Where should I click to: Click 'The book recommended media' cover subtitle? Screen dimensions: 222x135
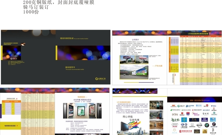click(75, 69)
